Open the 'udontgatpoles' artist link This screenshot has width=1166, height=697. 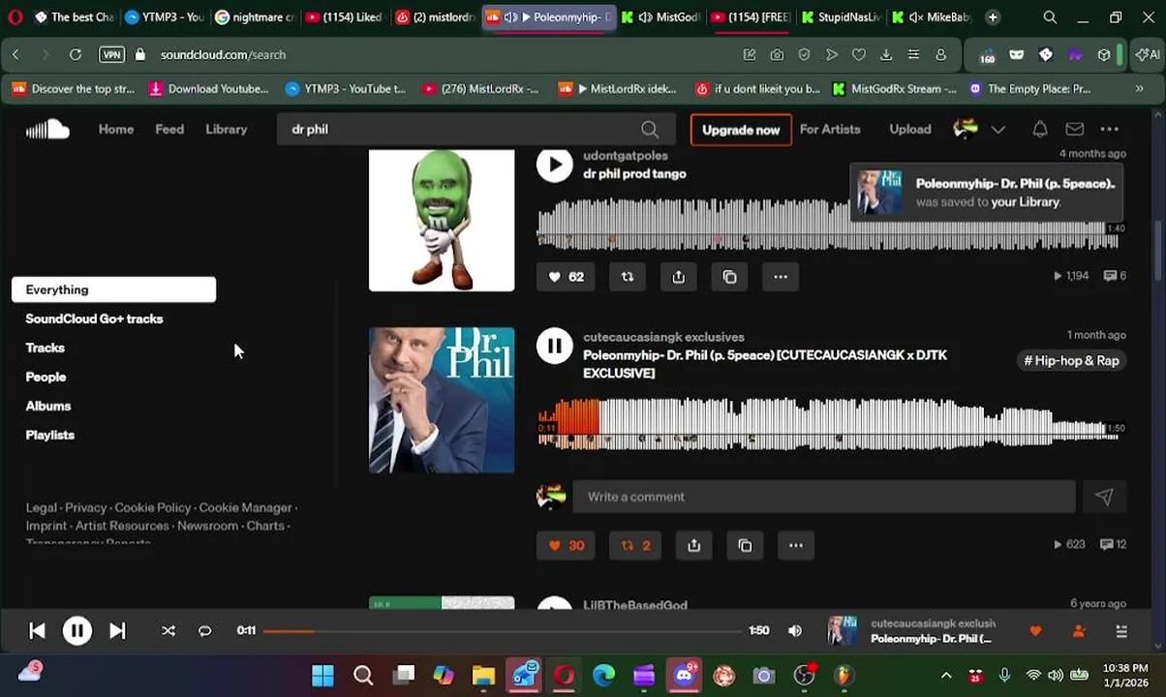pyautogui.click(x=626, y=155)
